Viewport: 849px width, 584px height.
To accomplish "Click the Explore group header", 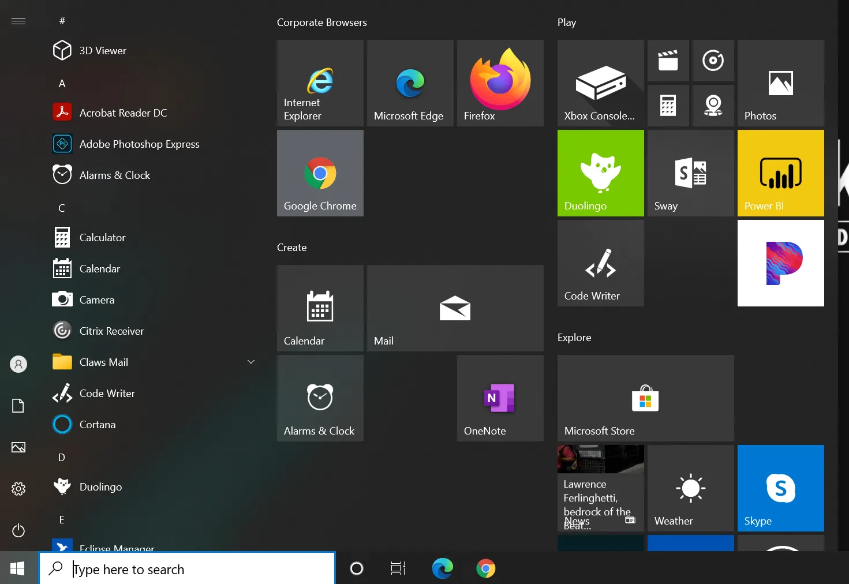I will (574, 338).
